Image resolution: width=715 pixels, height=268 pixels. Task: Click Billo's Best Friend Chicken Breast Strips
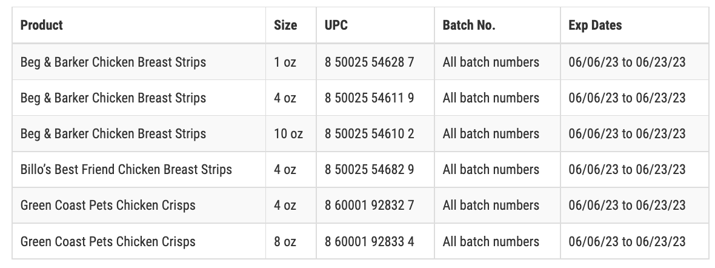126,169
